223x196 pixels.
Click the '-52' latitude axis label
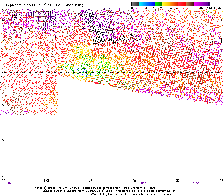tap(3, 40)
